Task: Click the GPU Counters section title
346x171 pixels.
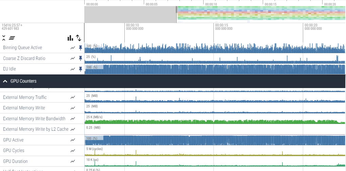Action: pyautogui.click(x=23, y=81)
